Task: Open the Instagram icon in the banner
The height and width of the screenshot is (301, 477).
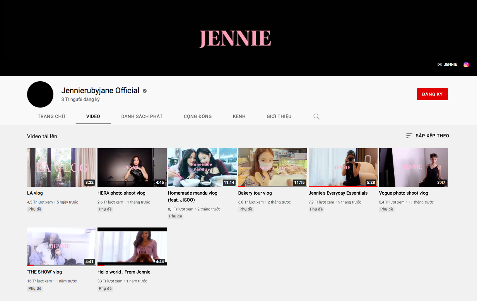Action: pyautogui.click(x=466, y=65)
